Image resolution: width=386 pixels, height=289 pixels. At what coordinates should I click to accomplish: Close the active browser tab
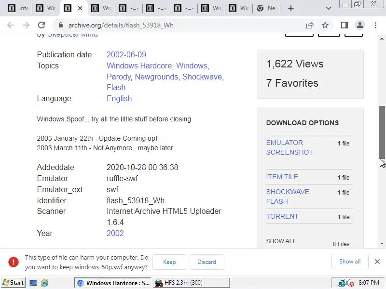pos(80,8)
